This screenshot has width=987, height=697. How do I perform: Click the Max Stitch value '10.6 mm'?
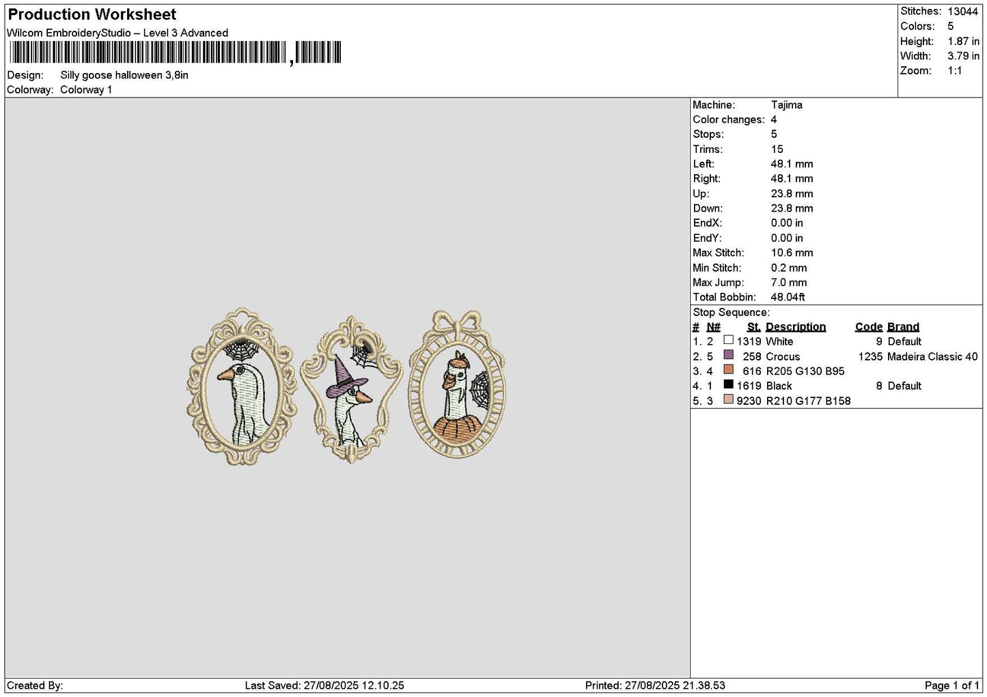tap(792, 253)
